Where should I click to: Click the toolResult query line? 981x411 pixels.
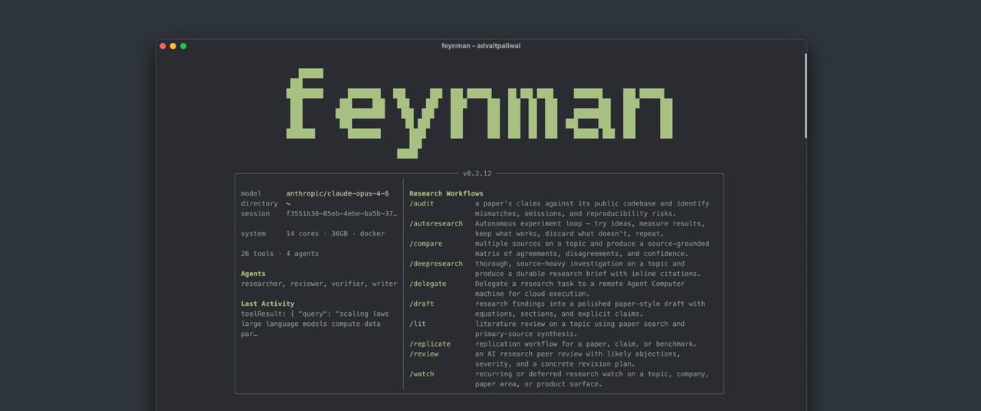[x=314, y=314]
